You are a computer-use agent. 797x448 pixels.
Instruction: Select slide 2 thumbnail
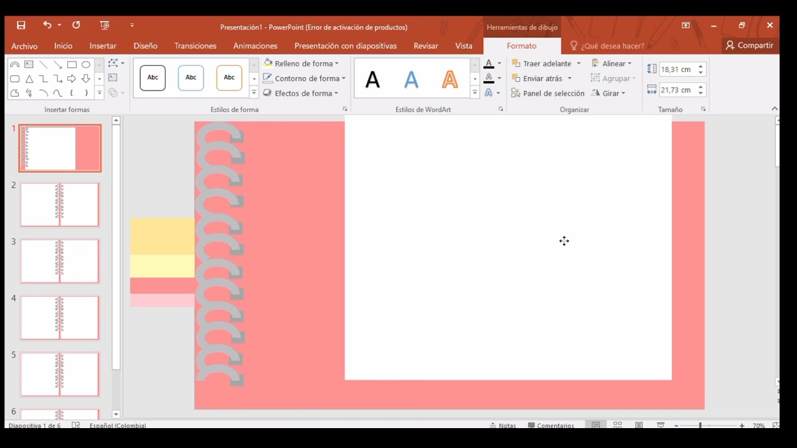tap(60, 205)
